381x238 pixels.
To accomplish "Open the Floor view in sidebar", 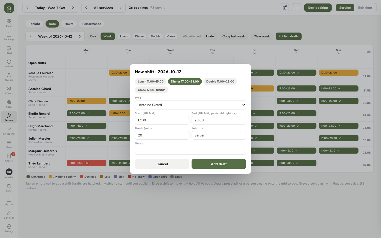I will coord(9,23).
